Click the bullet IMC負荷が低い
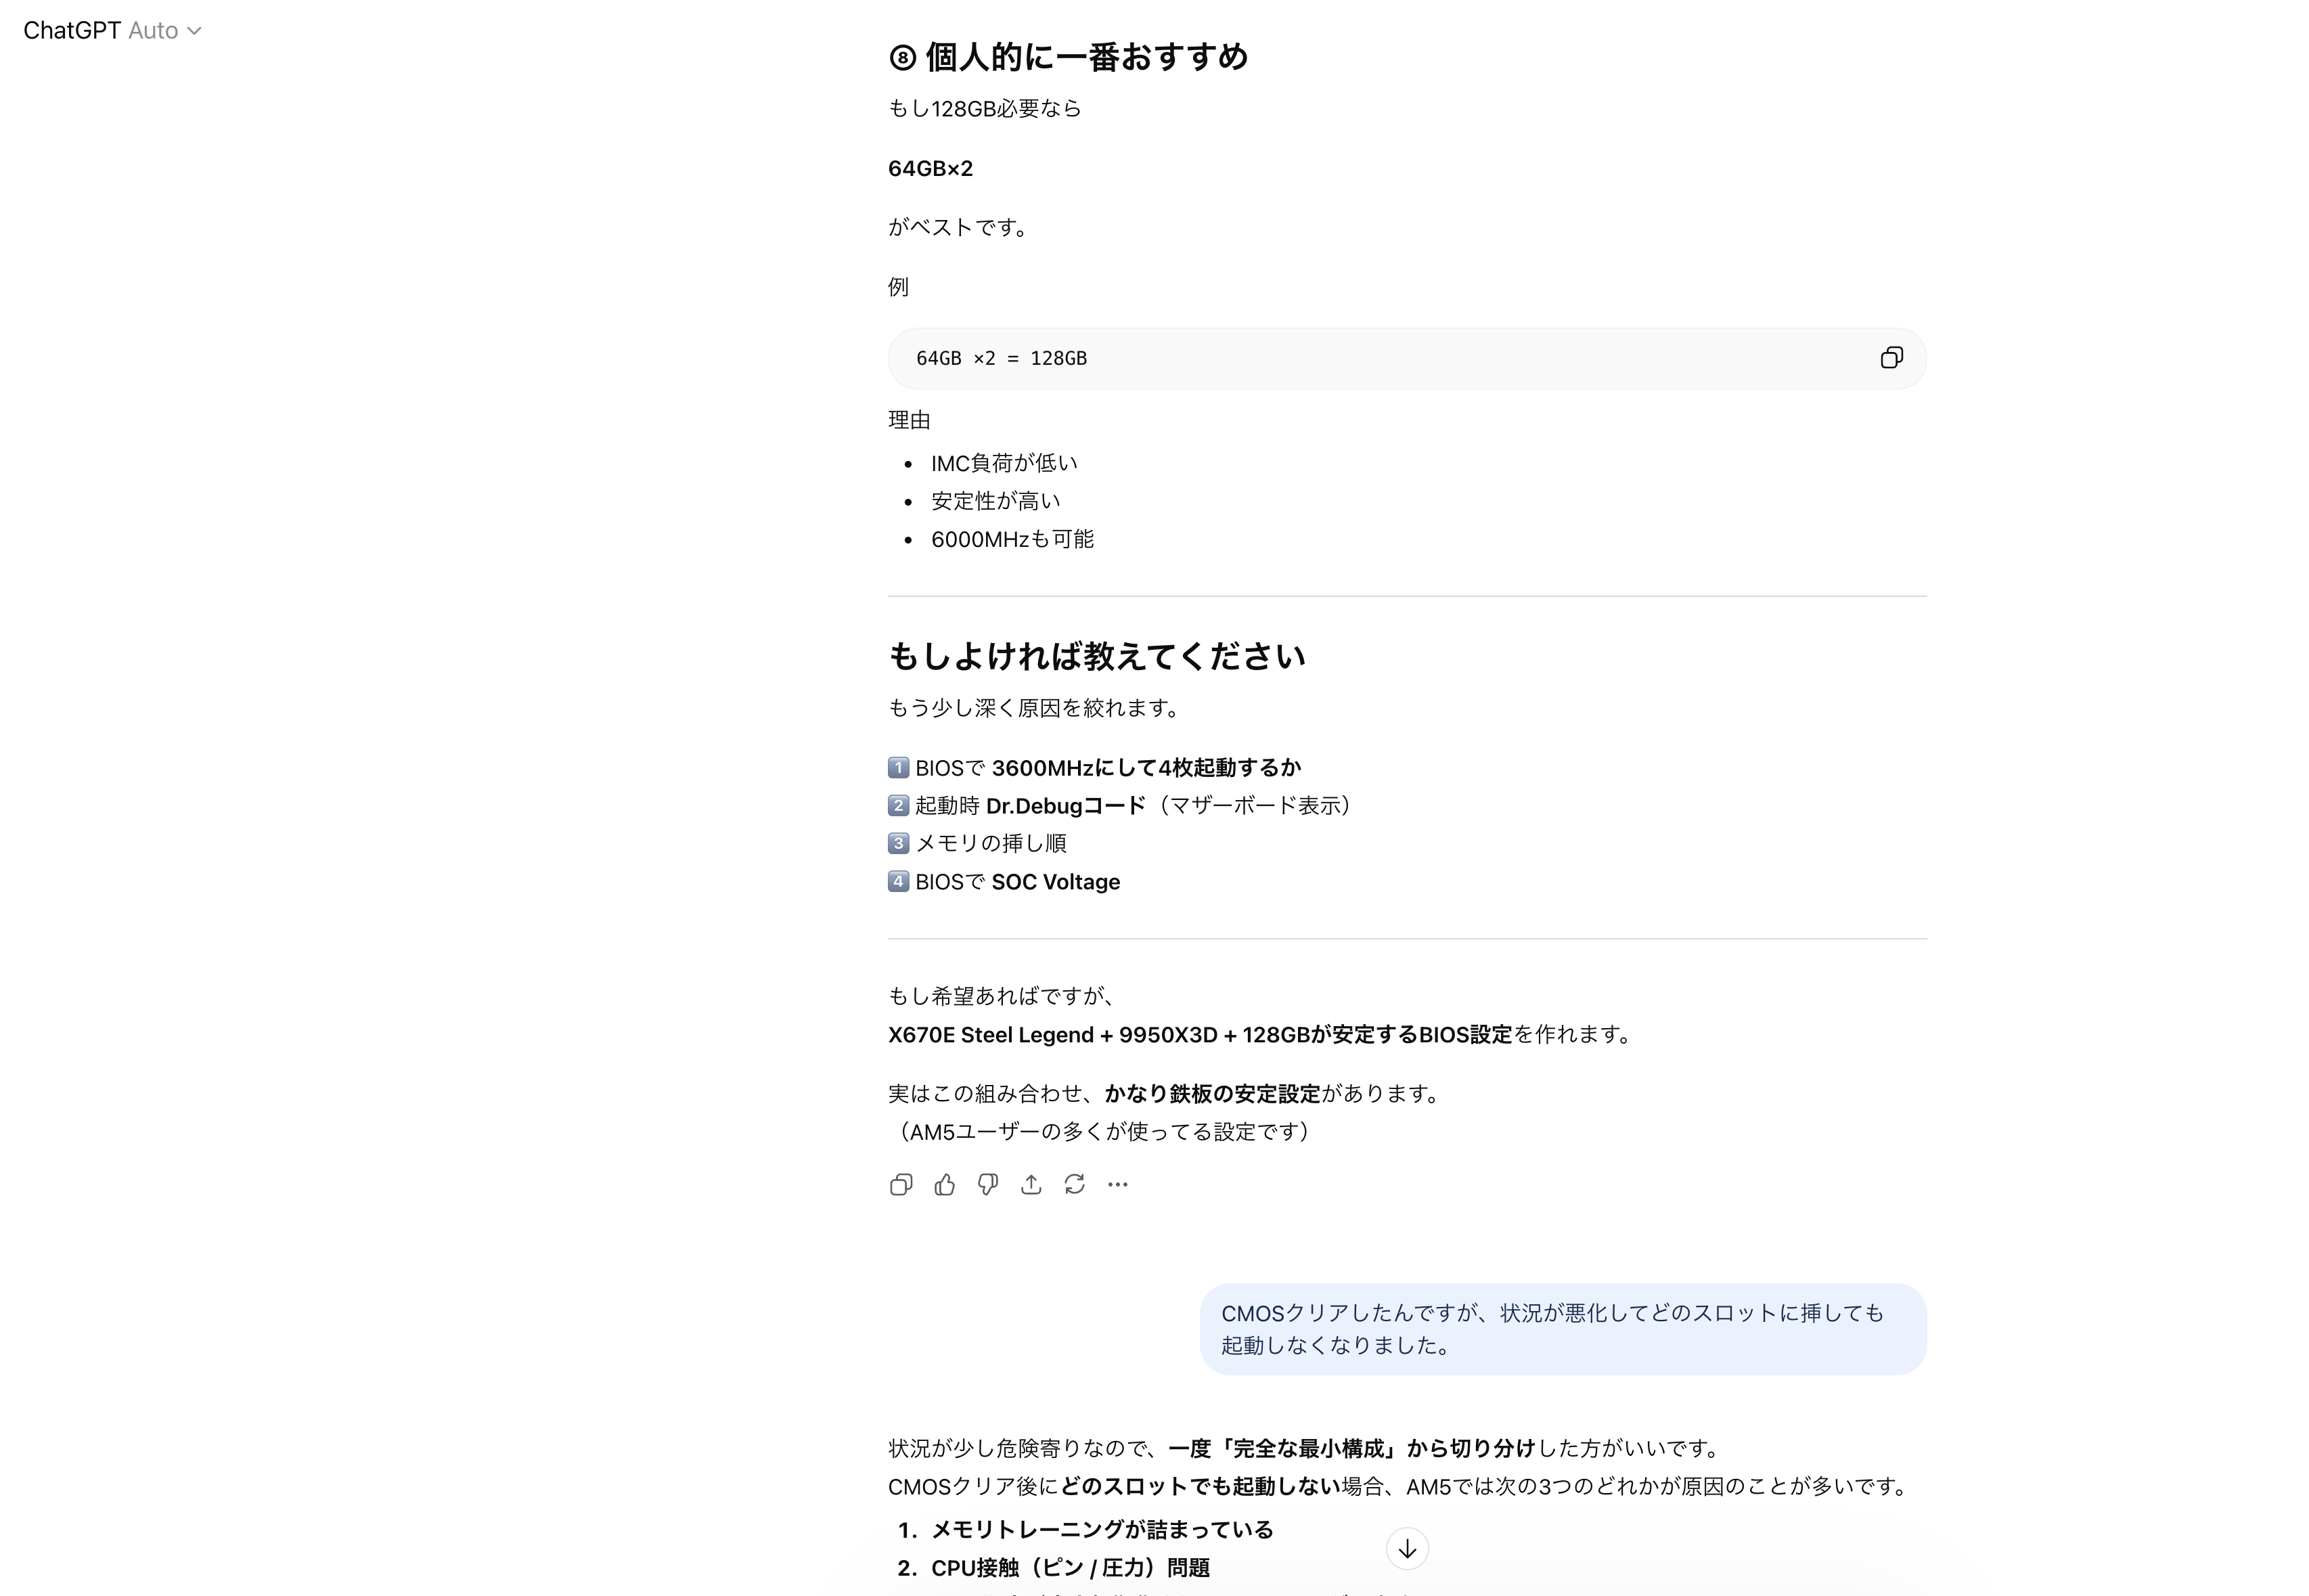Image resolution: width=2309 pixels, height=1596 pixels. coord(1004,463)
